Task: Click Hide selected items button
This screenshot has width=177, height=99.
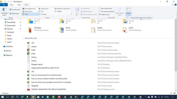Action: pyautogui.click(x=120, y=12)
